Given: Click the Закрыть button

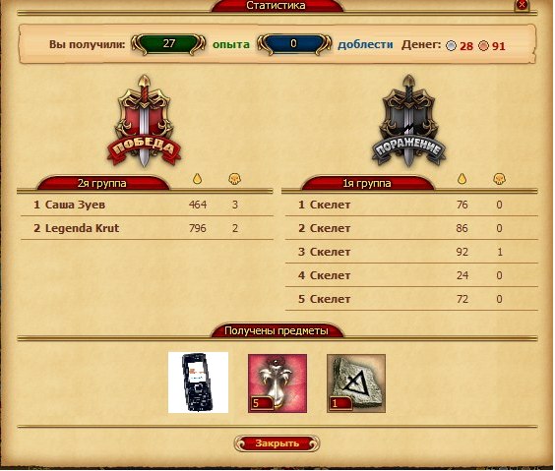Looking at the screenshot, I should click(277, 443).
